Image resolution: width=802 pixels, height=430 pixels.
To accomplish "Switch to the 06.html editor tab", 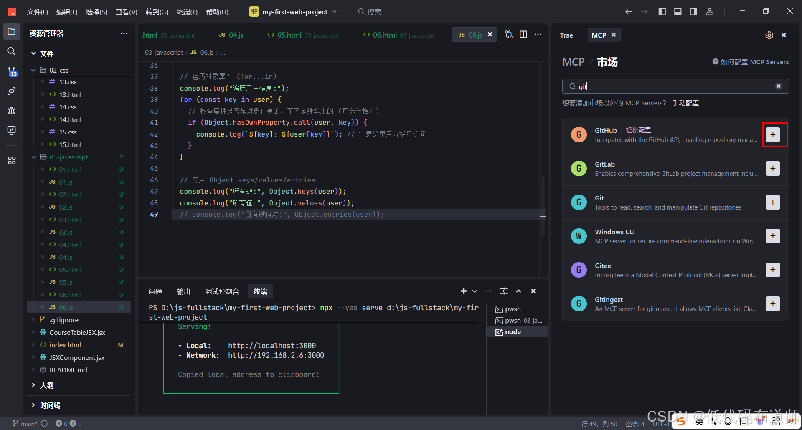I will 398,35.
